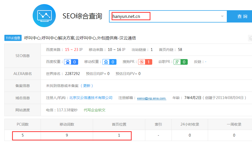Click the esino@vip.sina.com email link
The height and width of the screenshot is (143, 252).
151,98
